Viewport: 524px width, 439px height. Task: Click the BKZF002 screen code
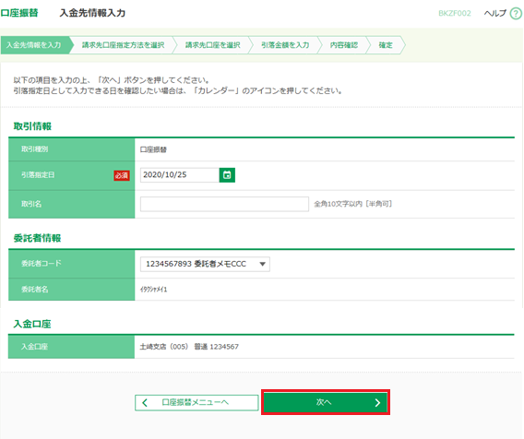pos(455,13)
